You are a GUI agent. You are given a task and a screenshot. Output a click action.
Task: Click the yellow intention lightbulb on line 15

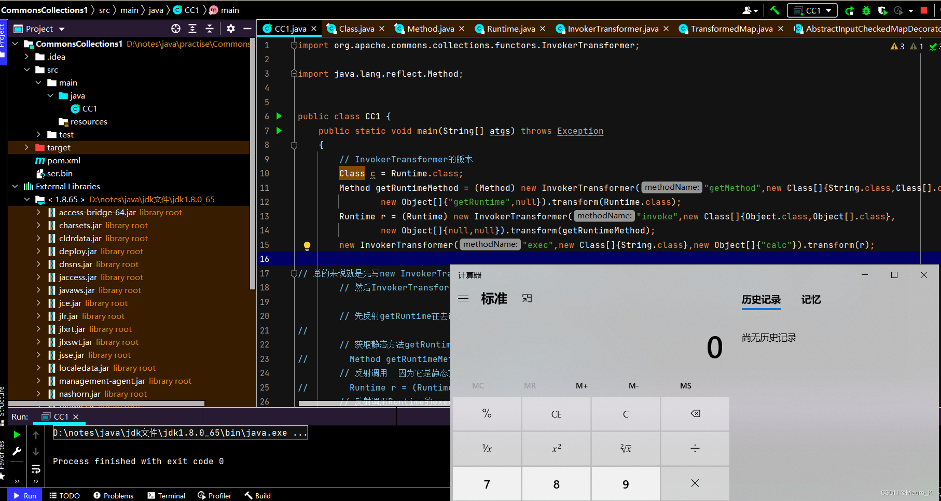(x=307, y=245)
